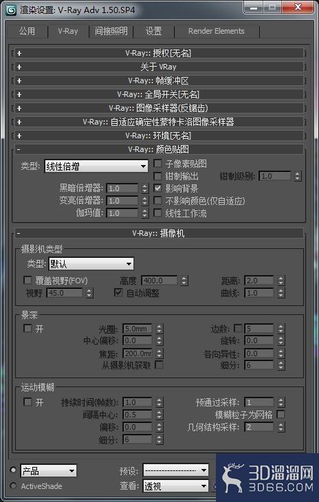
Task: Open the 间接照明 tab
Action: pos(111,31)
